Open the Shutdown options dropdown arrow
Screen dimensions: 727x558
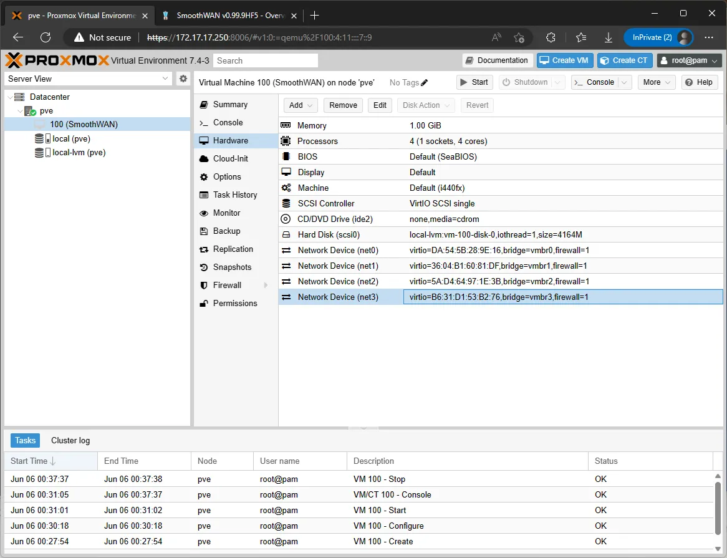tap(558, 82)
